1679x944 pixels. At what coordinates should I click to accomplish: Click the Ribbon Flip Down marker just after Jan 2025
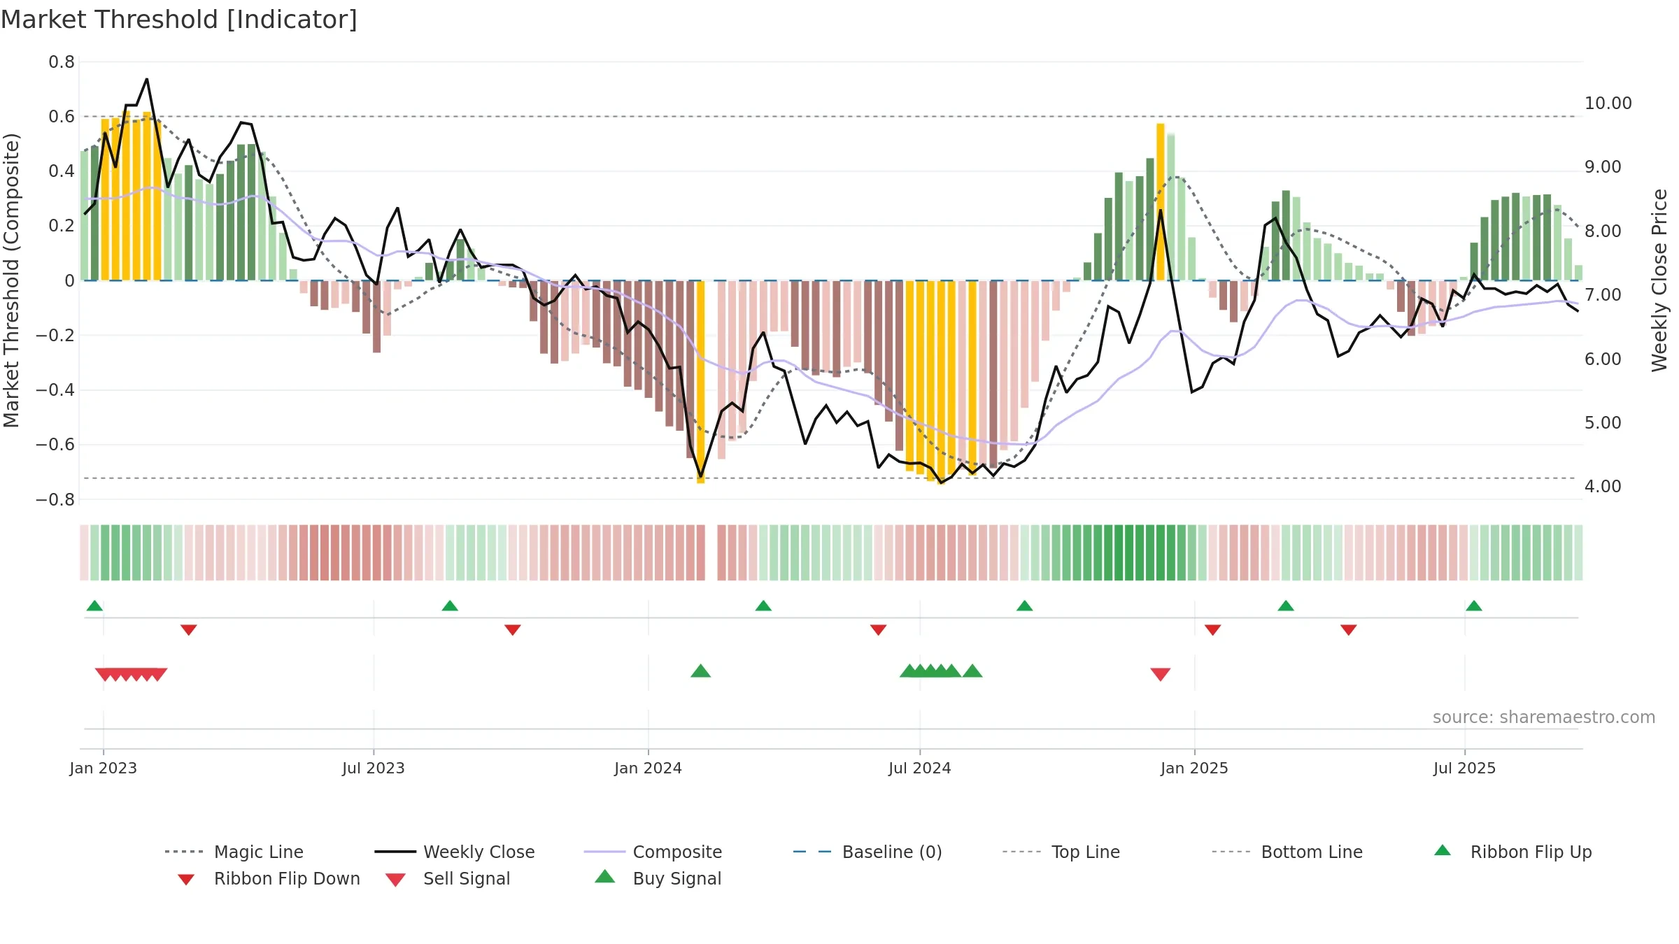[x=1213, y=630]
